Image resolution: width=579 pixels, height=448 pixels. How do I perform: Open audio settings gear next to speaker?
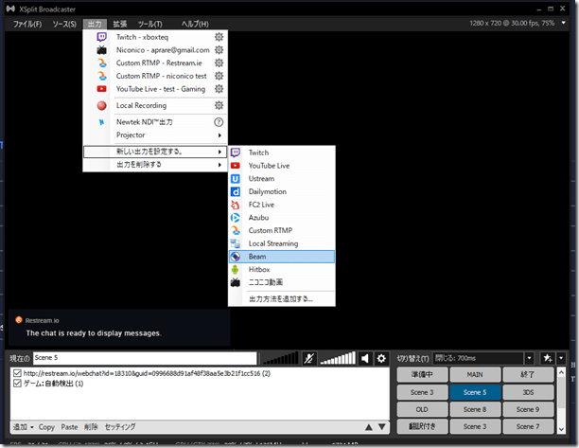381,358
